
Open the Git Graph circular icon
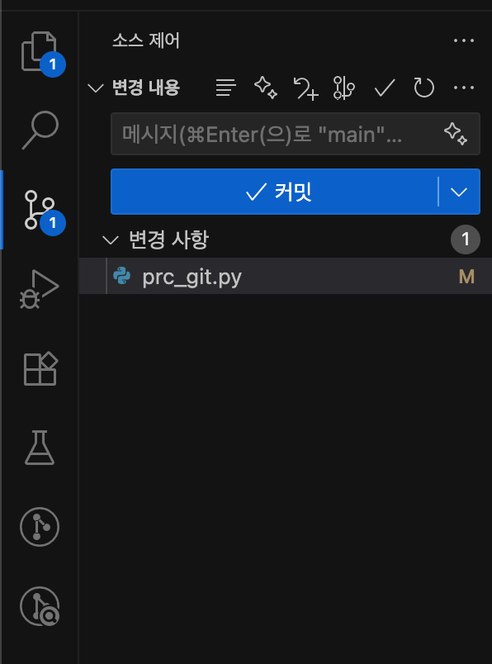point(40,527)
